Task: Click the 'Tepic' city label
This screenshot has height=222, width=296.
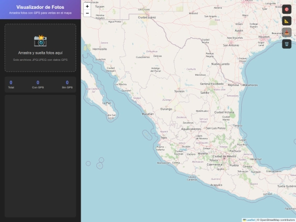Action: point(164,138)
